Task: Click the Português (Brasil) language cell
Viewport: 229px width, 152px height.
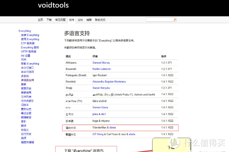Action: click(x=76, y=75)
